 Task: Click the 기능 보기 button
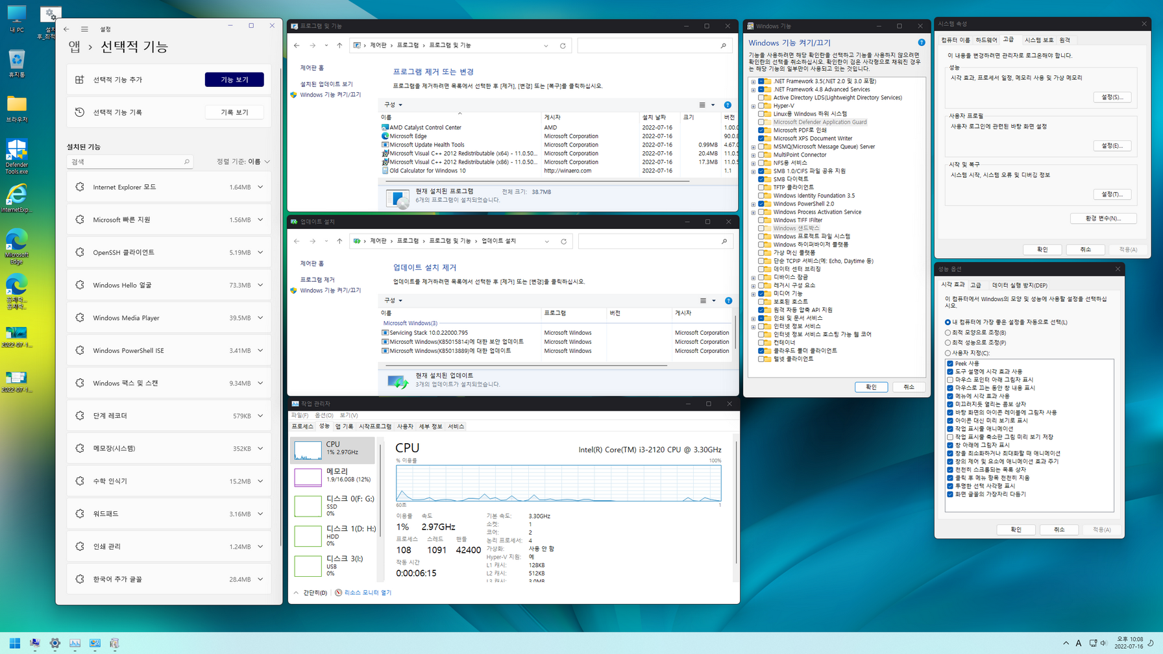coord(234,80)
